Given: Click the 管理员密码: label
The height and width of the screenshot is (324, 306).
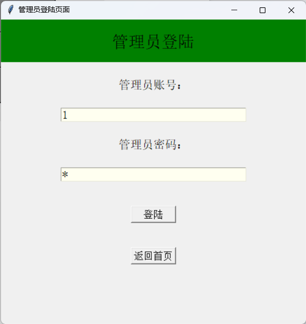Looking at the screenshot, I should pos(150,144).
